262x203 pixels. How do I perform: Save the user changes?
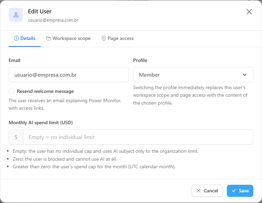(x=240, y=191)
